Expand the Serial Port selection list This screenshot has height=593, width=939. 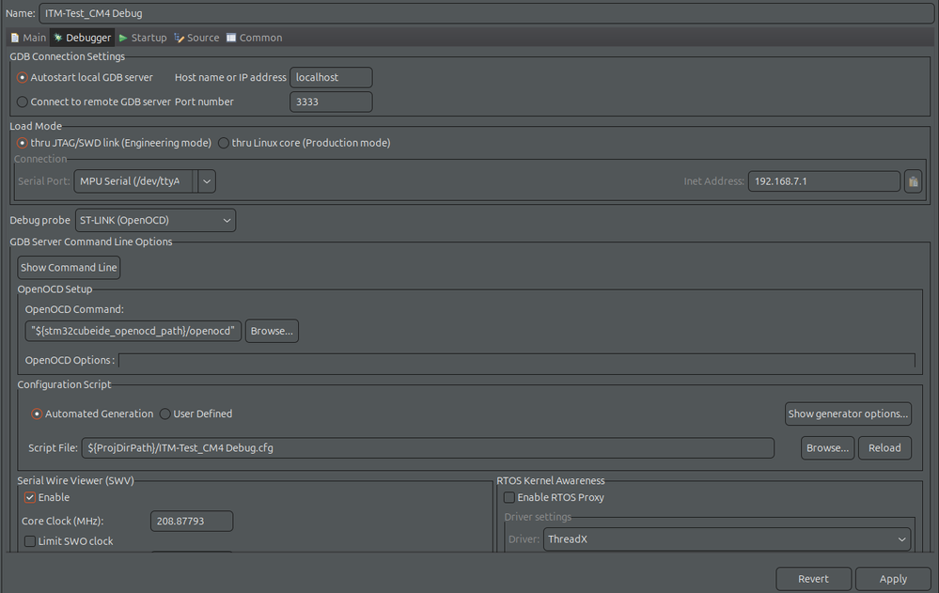tap(205, 180)
